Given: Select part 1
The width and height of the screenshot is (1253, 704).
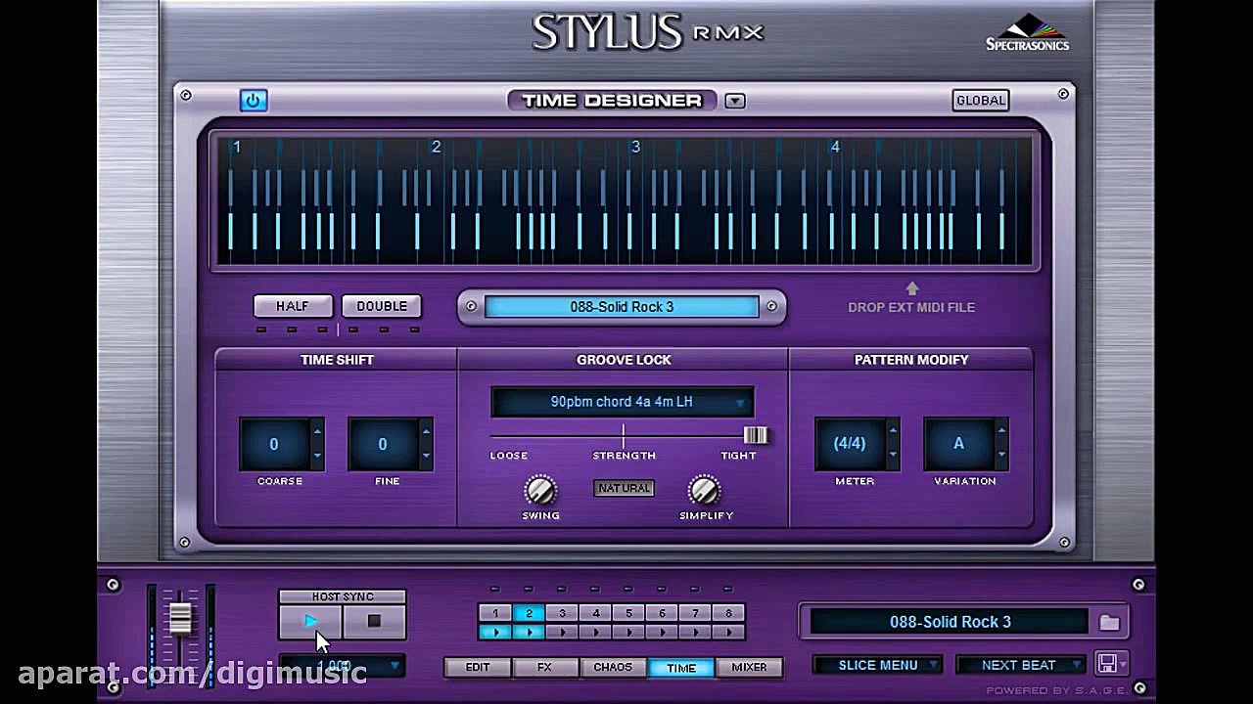Looking at the screenshot, I should click(495, 613).
